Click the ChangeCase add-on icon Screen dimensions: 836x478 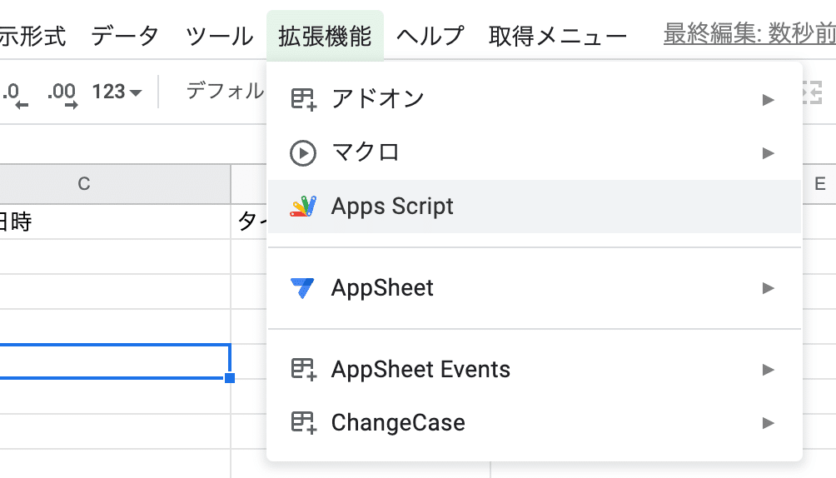click(x=303, y=423)
